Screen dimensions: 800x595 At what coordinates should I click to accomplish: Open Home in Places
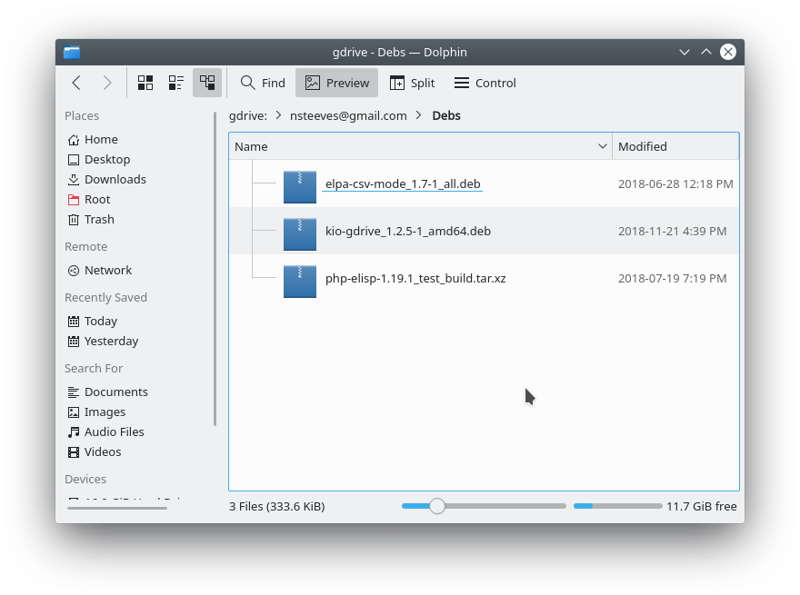(x=93, y=140)
